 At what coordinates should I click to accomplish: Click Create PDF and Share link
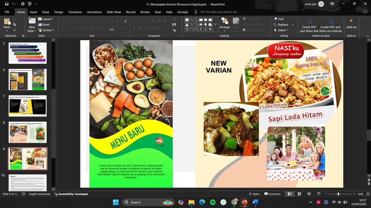pos(309,25)
